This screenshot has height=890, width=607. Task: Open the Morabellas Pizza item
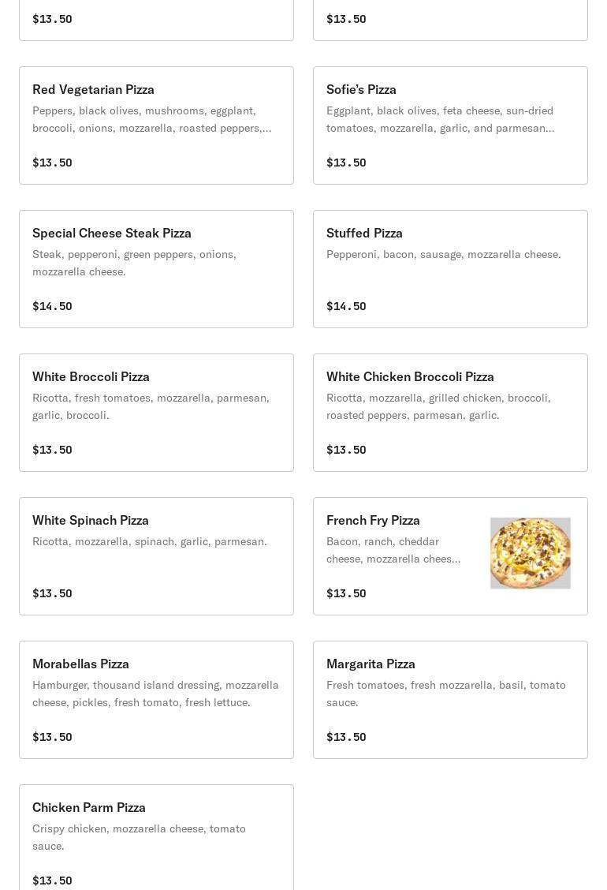[156, 700]
